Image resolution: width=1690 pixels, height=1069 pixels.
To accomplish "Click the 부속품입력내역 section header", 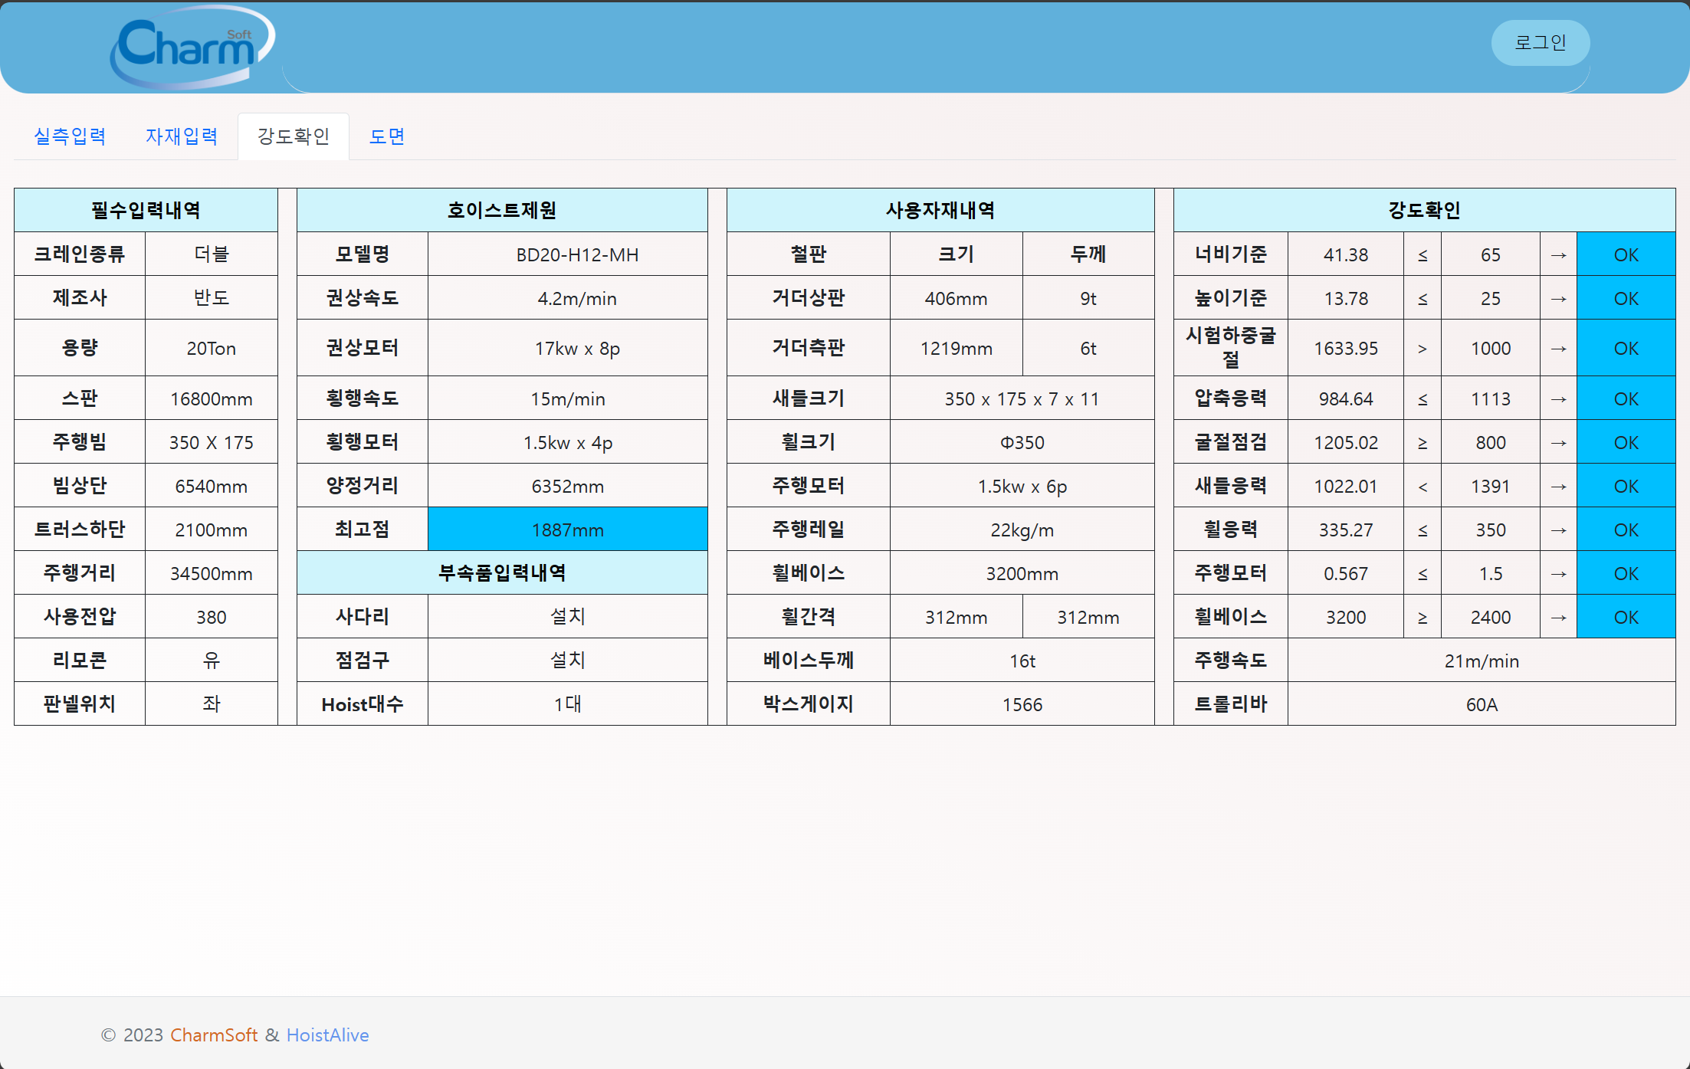I will [x=502, y=572].
